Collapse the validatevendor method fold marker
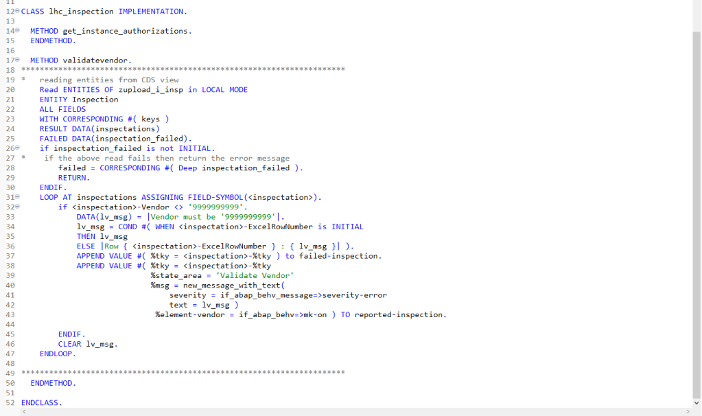702x416 pixels. click(17, 60)
